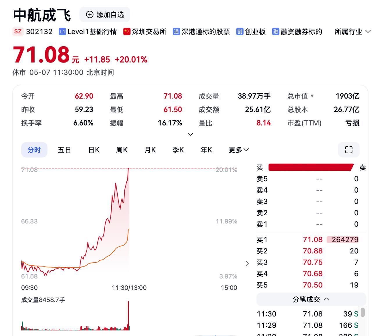The height and width of the screenshot is (336, 372).
Task: Click the 换手率 value 6.60%
Action: [x=83, y=123]
